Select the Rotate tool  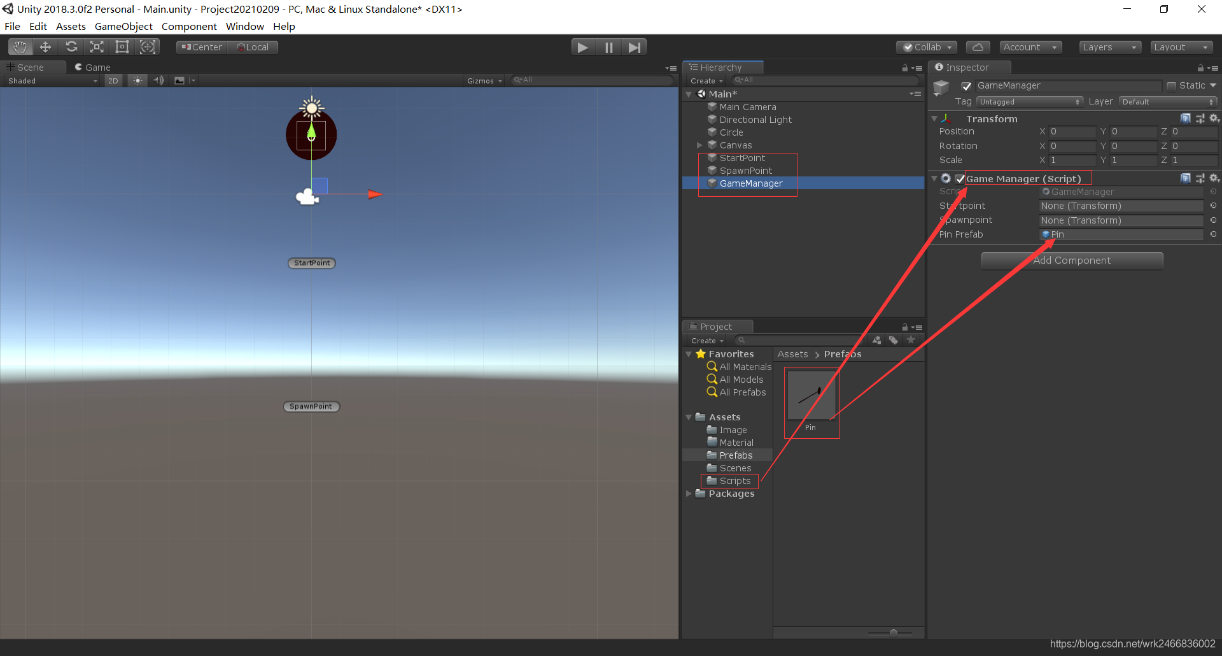(71, 46)
